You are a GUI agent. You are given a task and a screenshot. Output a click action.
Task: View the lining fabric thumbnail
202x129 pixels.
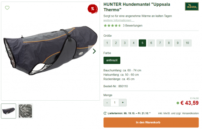coord(25,111)
